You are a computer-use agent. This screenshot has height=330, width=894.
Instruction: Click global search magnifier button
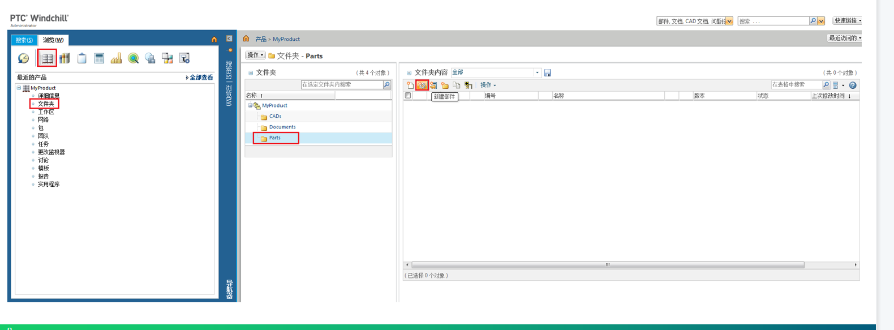pos(813,21)
